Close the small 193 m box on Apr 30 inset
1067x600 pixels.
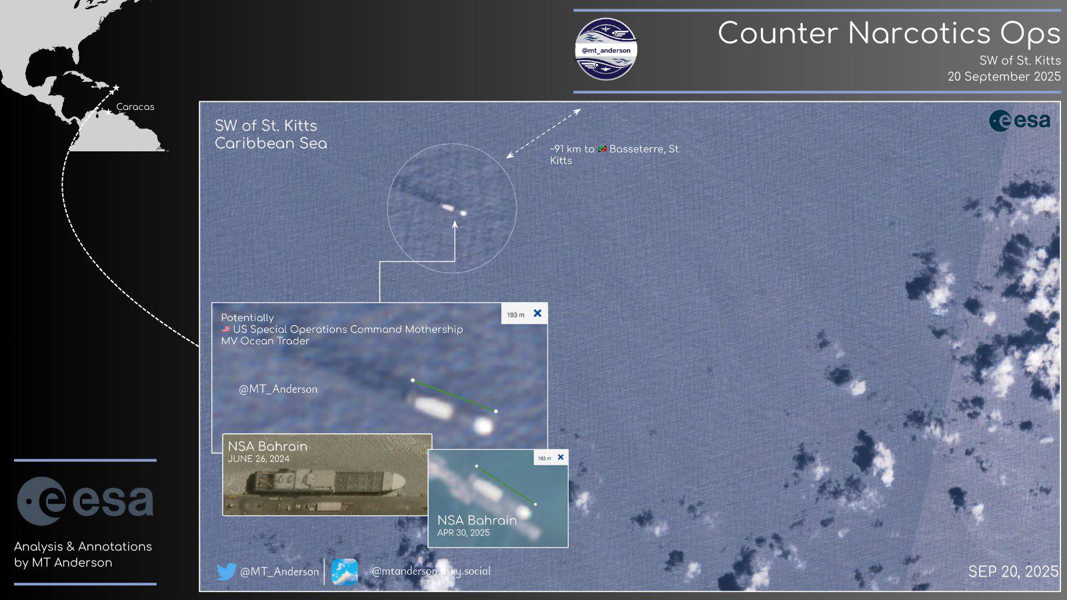tap(560, 457)
